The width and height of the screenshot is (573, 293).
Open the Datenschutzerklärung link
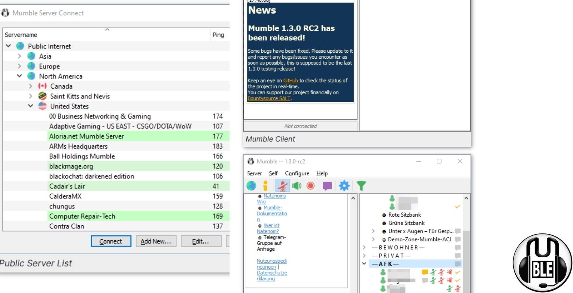pos(272,276)
